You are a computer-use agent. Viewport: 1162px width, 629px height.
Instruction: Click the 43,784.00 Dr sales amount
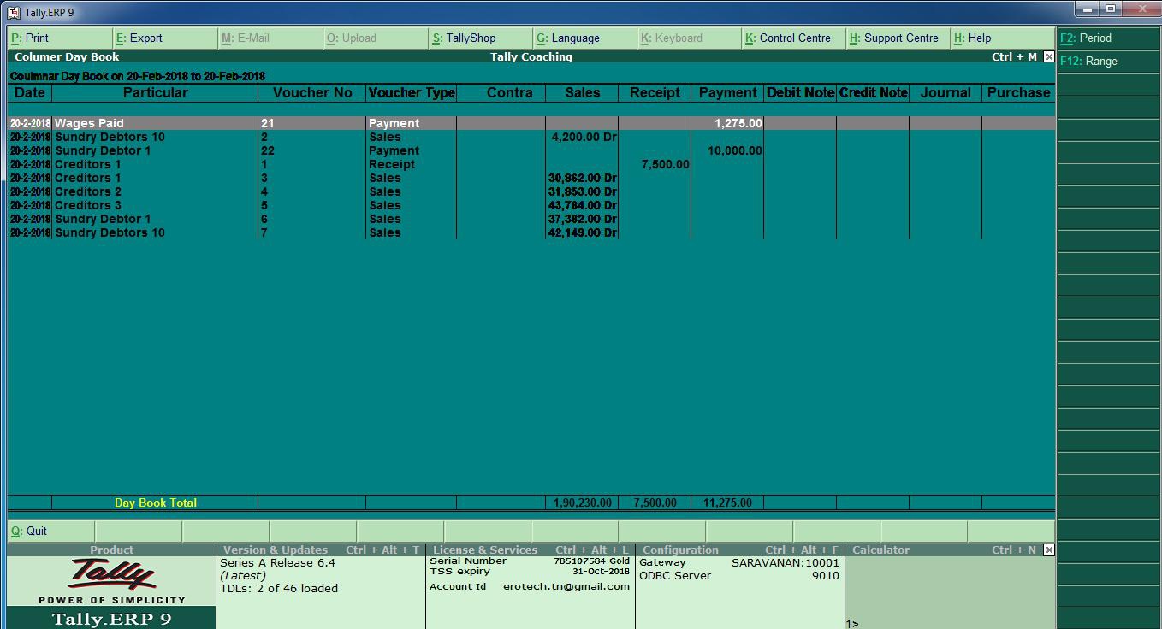[583, 205]
